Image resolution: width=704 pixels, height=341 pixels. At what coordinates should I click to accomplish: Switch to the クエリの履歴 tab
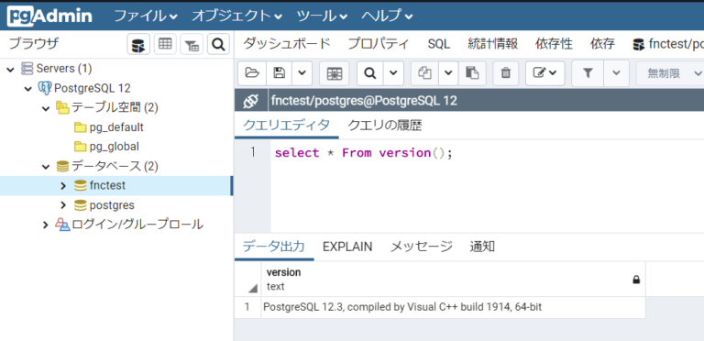pyautogui.click(x=385, y=126)
